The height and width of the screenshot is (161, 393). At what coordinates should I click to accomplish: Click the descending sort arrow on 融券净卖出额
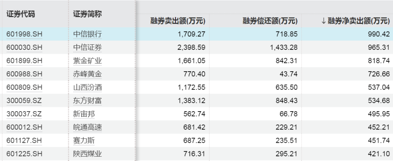click(324, 21)
